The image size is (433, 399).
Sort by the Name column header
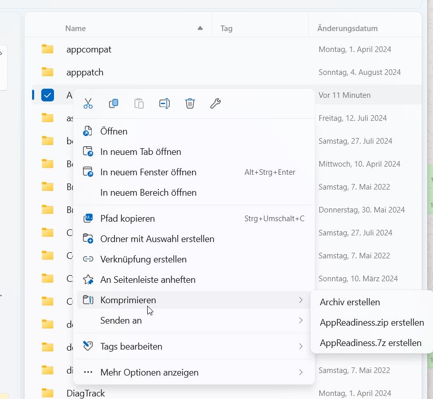click(x=75, y=28)
